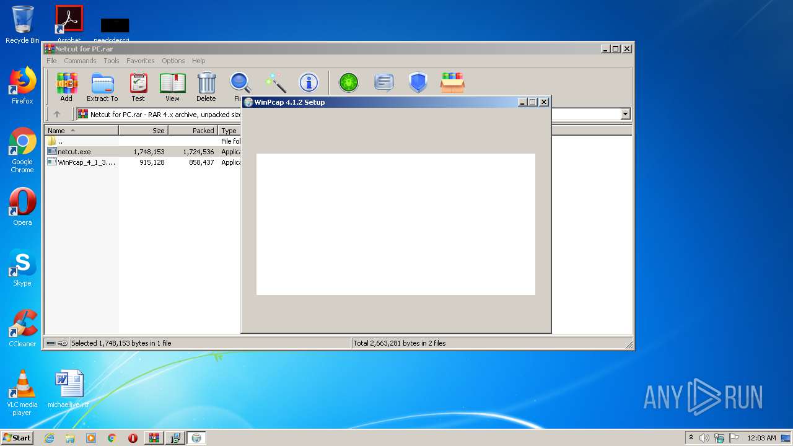The width and height of the screenshot is (793, 446).
Task: Open the VLC media player desktop shortcut
Action: point(22,393)
